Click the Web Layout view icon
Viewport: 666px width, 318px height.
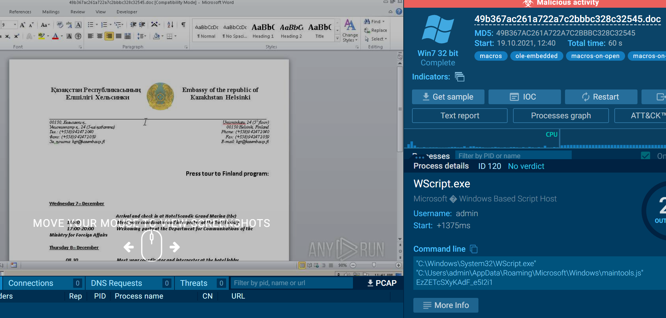click(316, 265)
